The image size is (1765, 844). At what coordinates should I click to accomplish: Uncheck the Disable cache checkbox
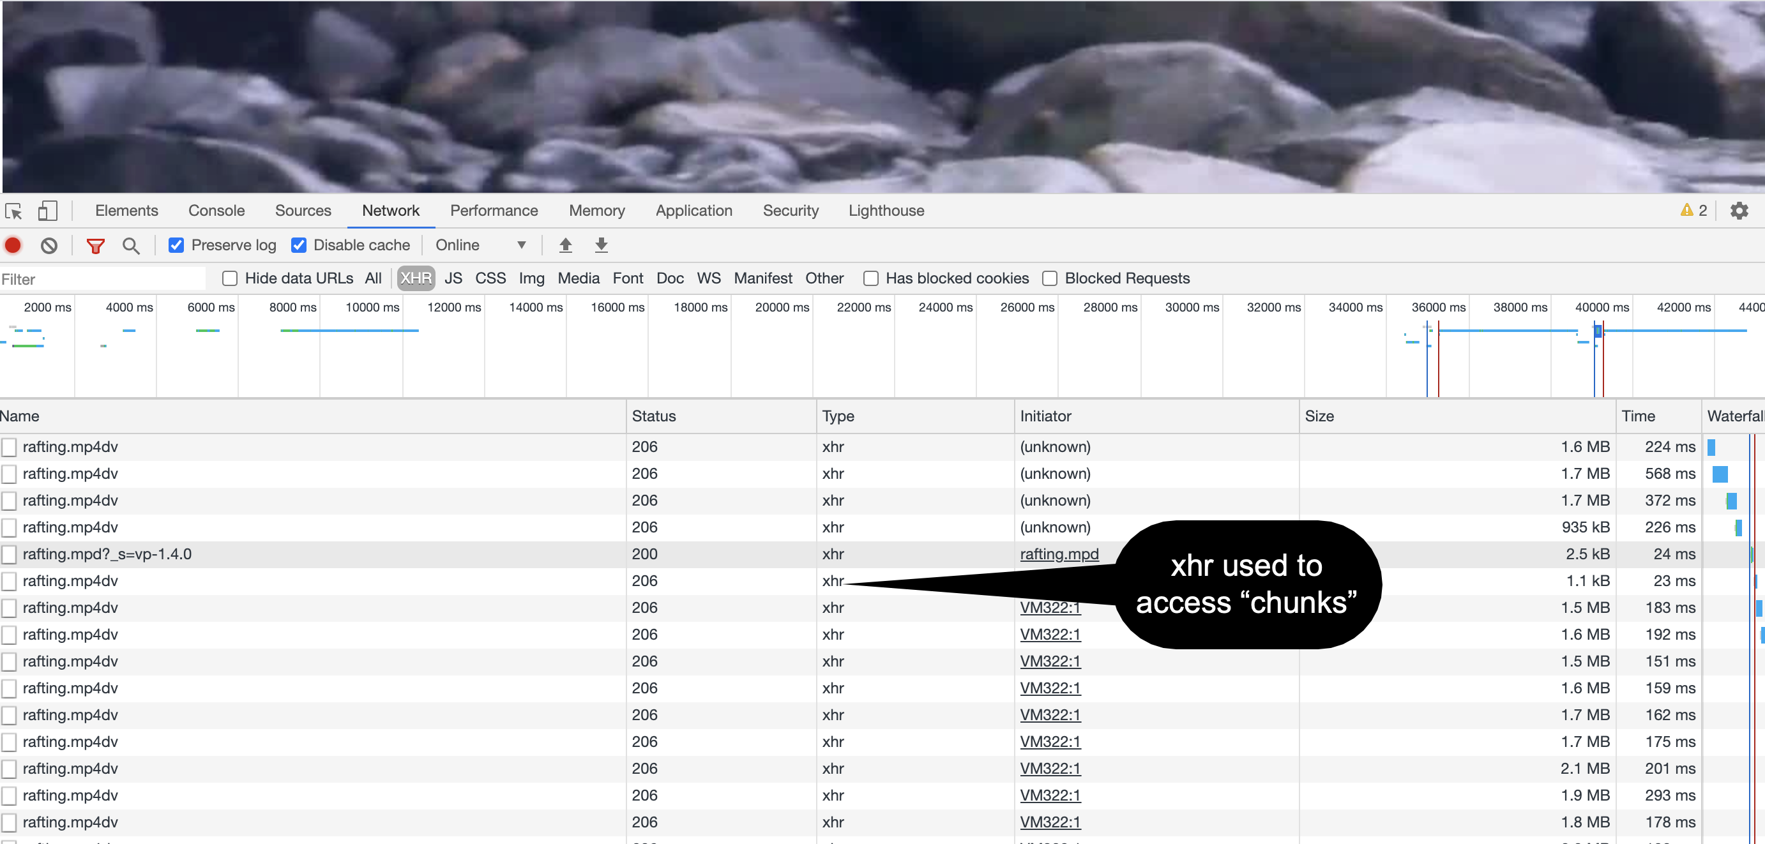299,245
